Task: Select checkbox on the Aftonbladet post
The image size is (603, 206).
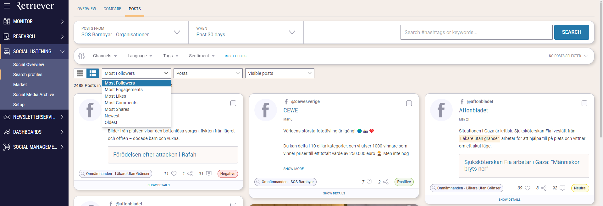Action: click(x=584, y=103)
